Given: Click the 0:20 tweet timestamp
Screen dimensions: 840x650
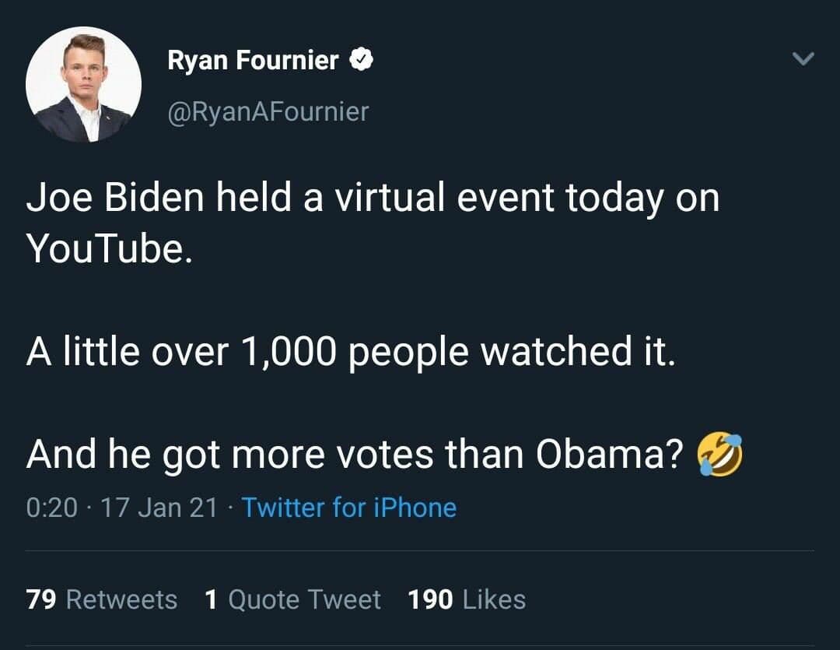Looking at the screenshot, I should coord(52,508).
